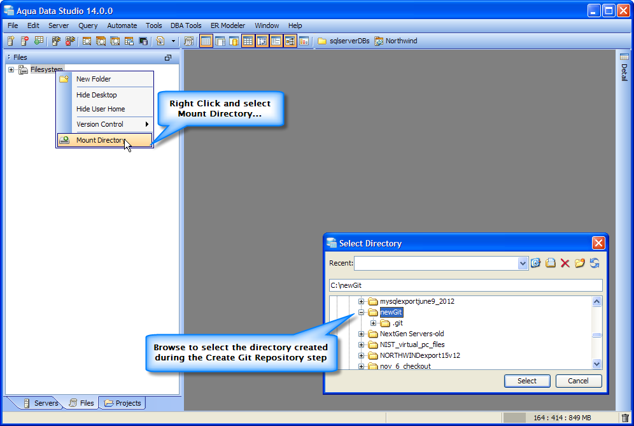634x426 pixels.
Task: Toggle the table with yellow cylinder view button
Action: pos(234,41)
